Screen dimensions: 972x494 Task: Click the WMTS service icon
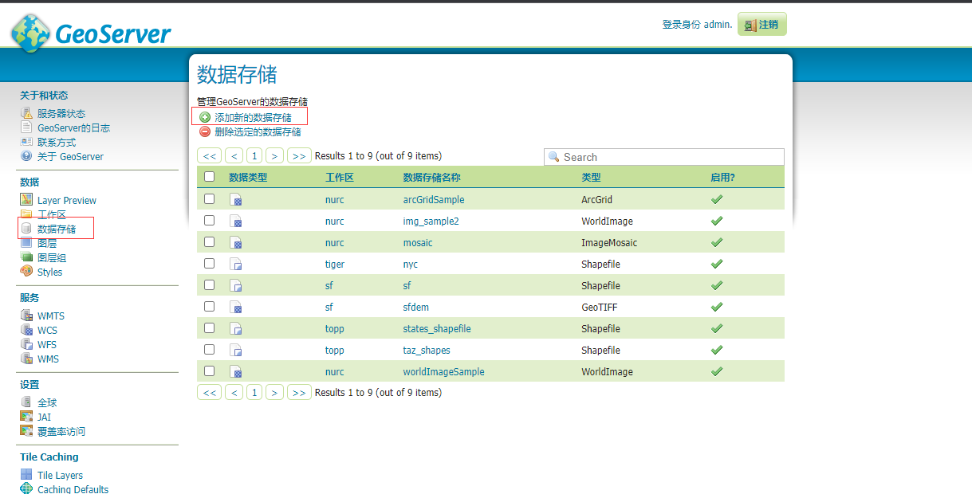click(26, 316)
